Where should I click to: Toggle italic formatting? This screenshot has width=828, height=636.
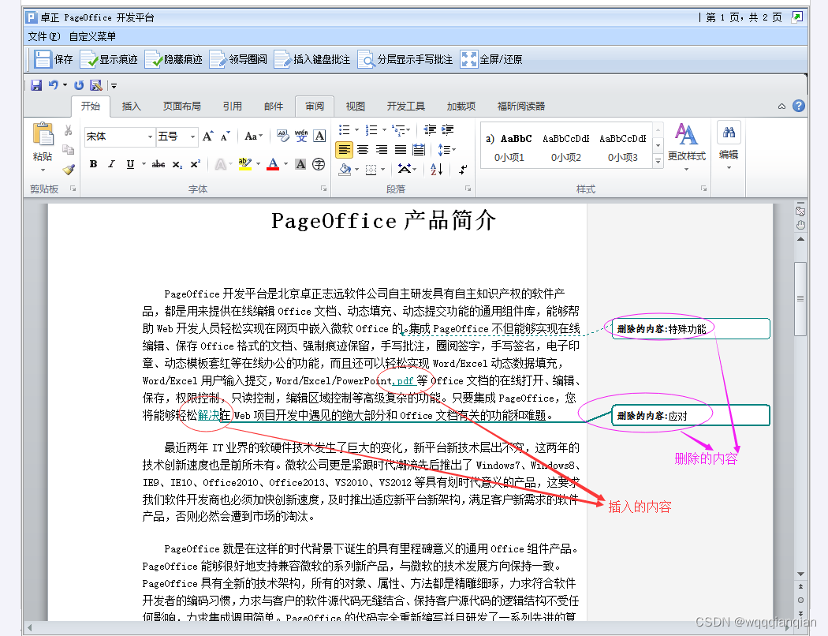click(111, 164)
